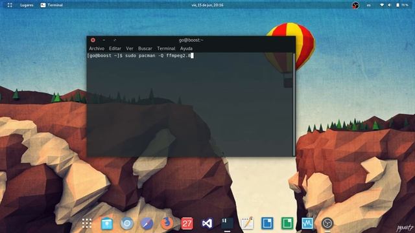Open the calendar app showing 27
Screen dimensions: 415x233
pyautogui.click(x=187, y=223)
